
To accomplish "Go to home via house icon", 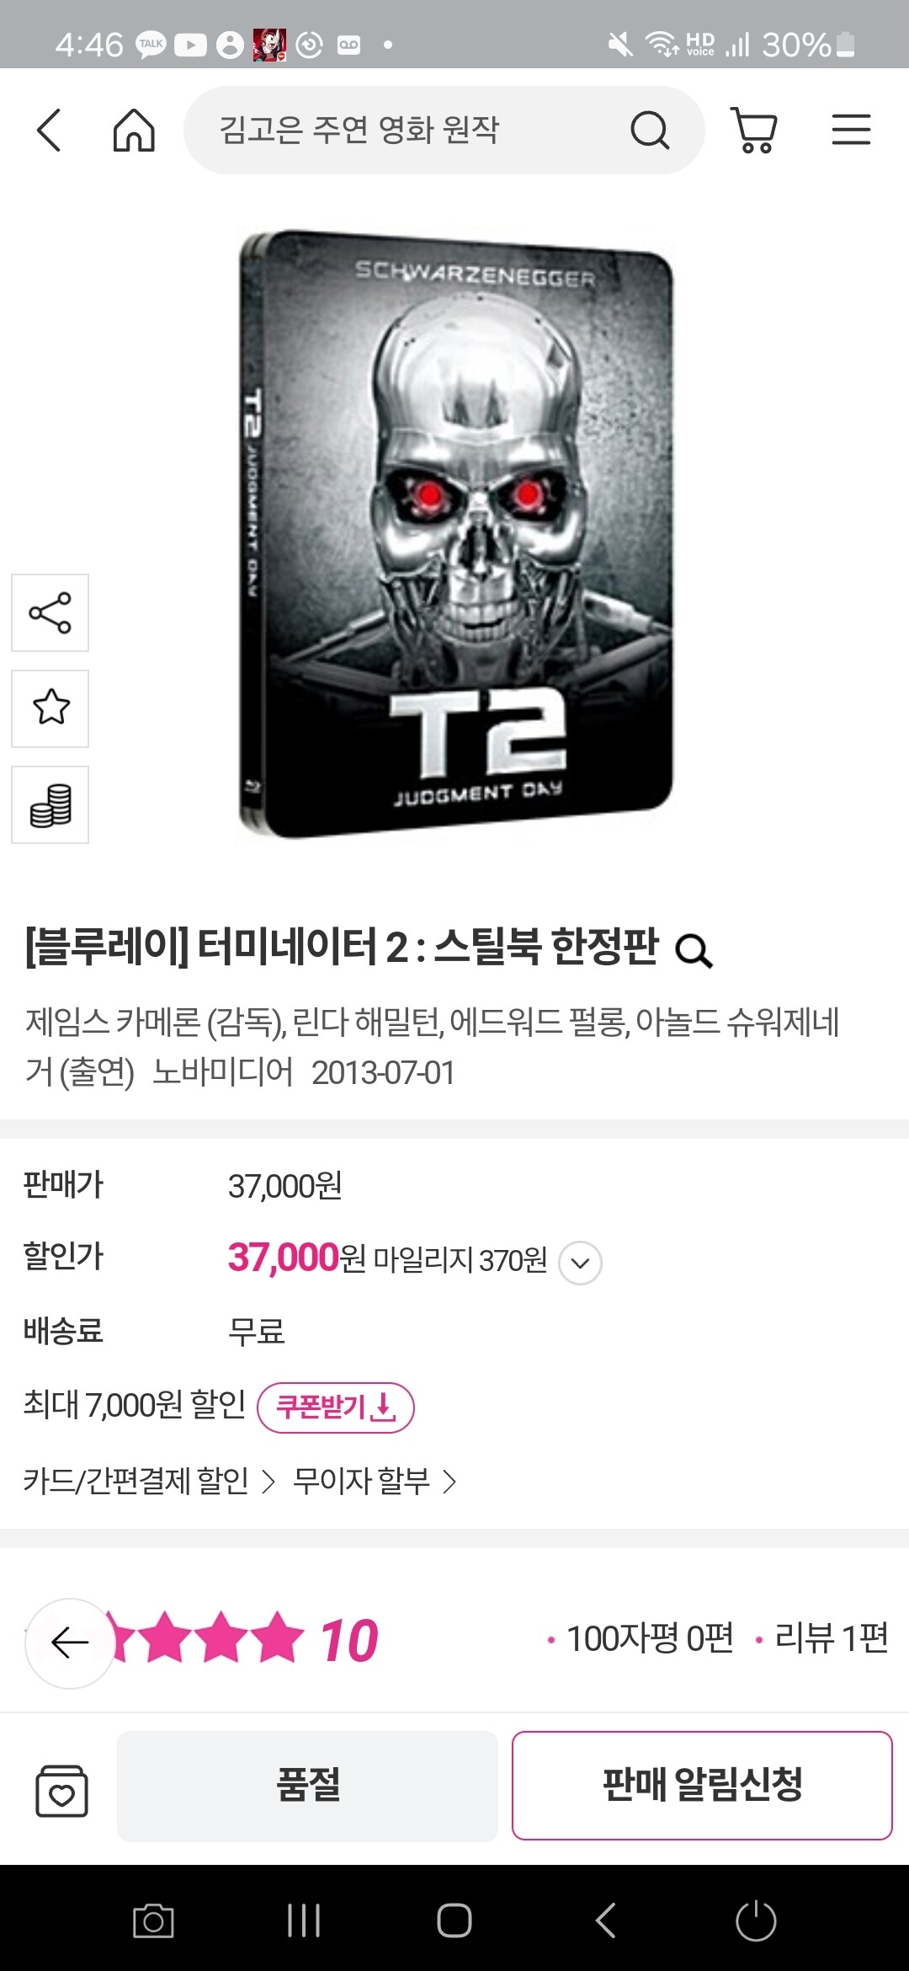I will point(134,131).
